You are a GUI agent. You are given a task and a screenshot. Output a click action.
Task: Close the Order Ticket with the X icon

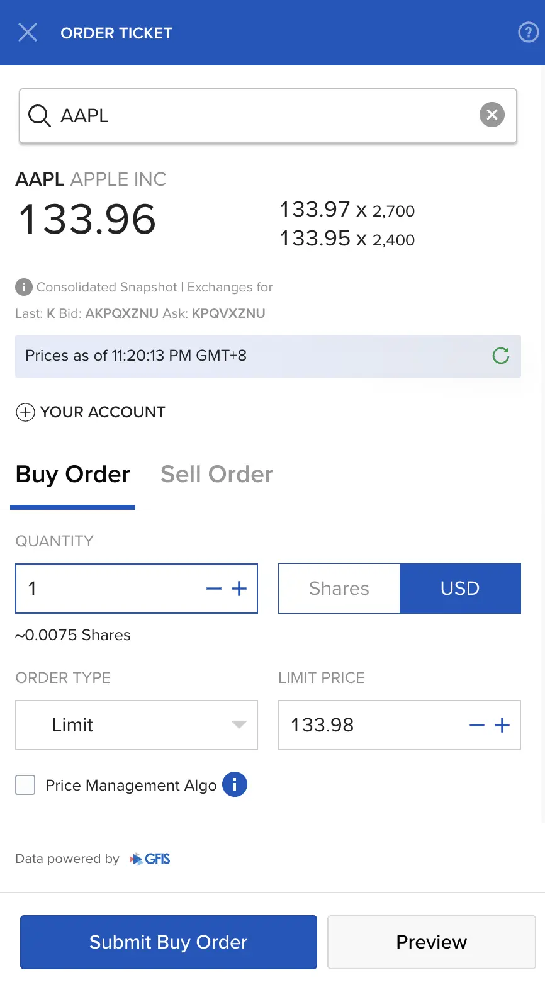coord(28,32)
